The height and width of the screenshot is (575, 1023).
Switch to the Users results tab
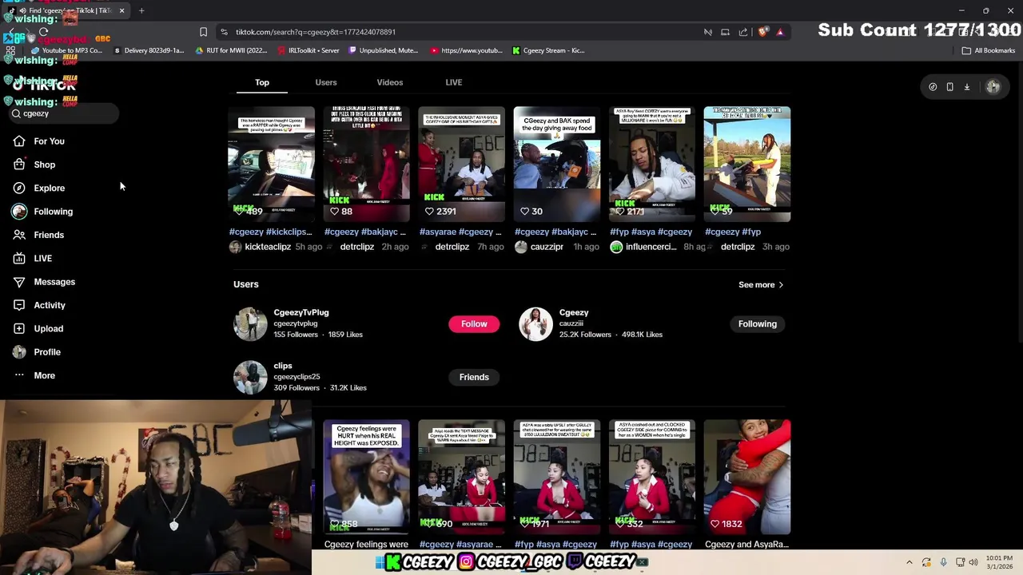point(326,82)
